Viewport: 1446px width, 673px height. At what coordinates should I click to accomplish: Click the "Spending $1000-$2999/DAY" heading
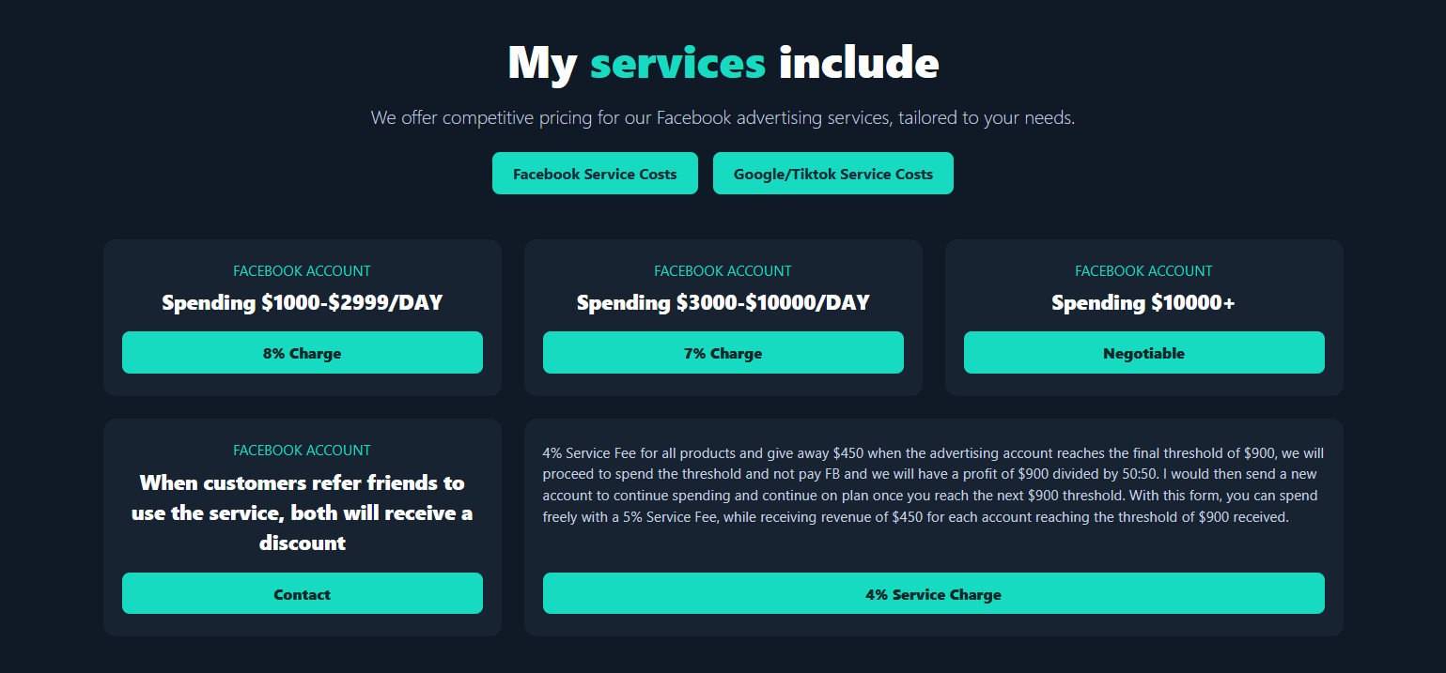click(x=302, y=303)
